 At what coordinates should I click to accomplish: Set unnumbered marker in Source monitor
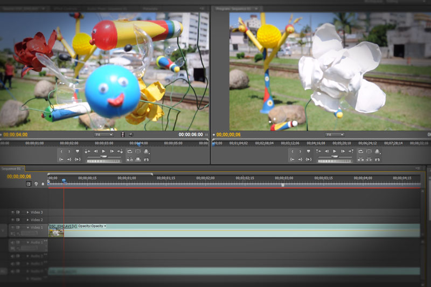78,152
